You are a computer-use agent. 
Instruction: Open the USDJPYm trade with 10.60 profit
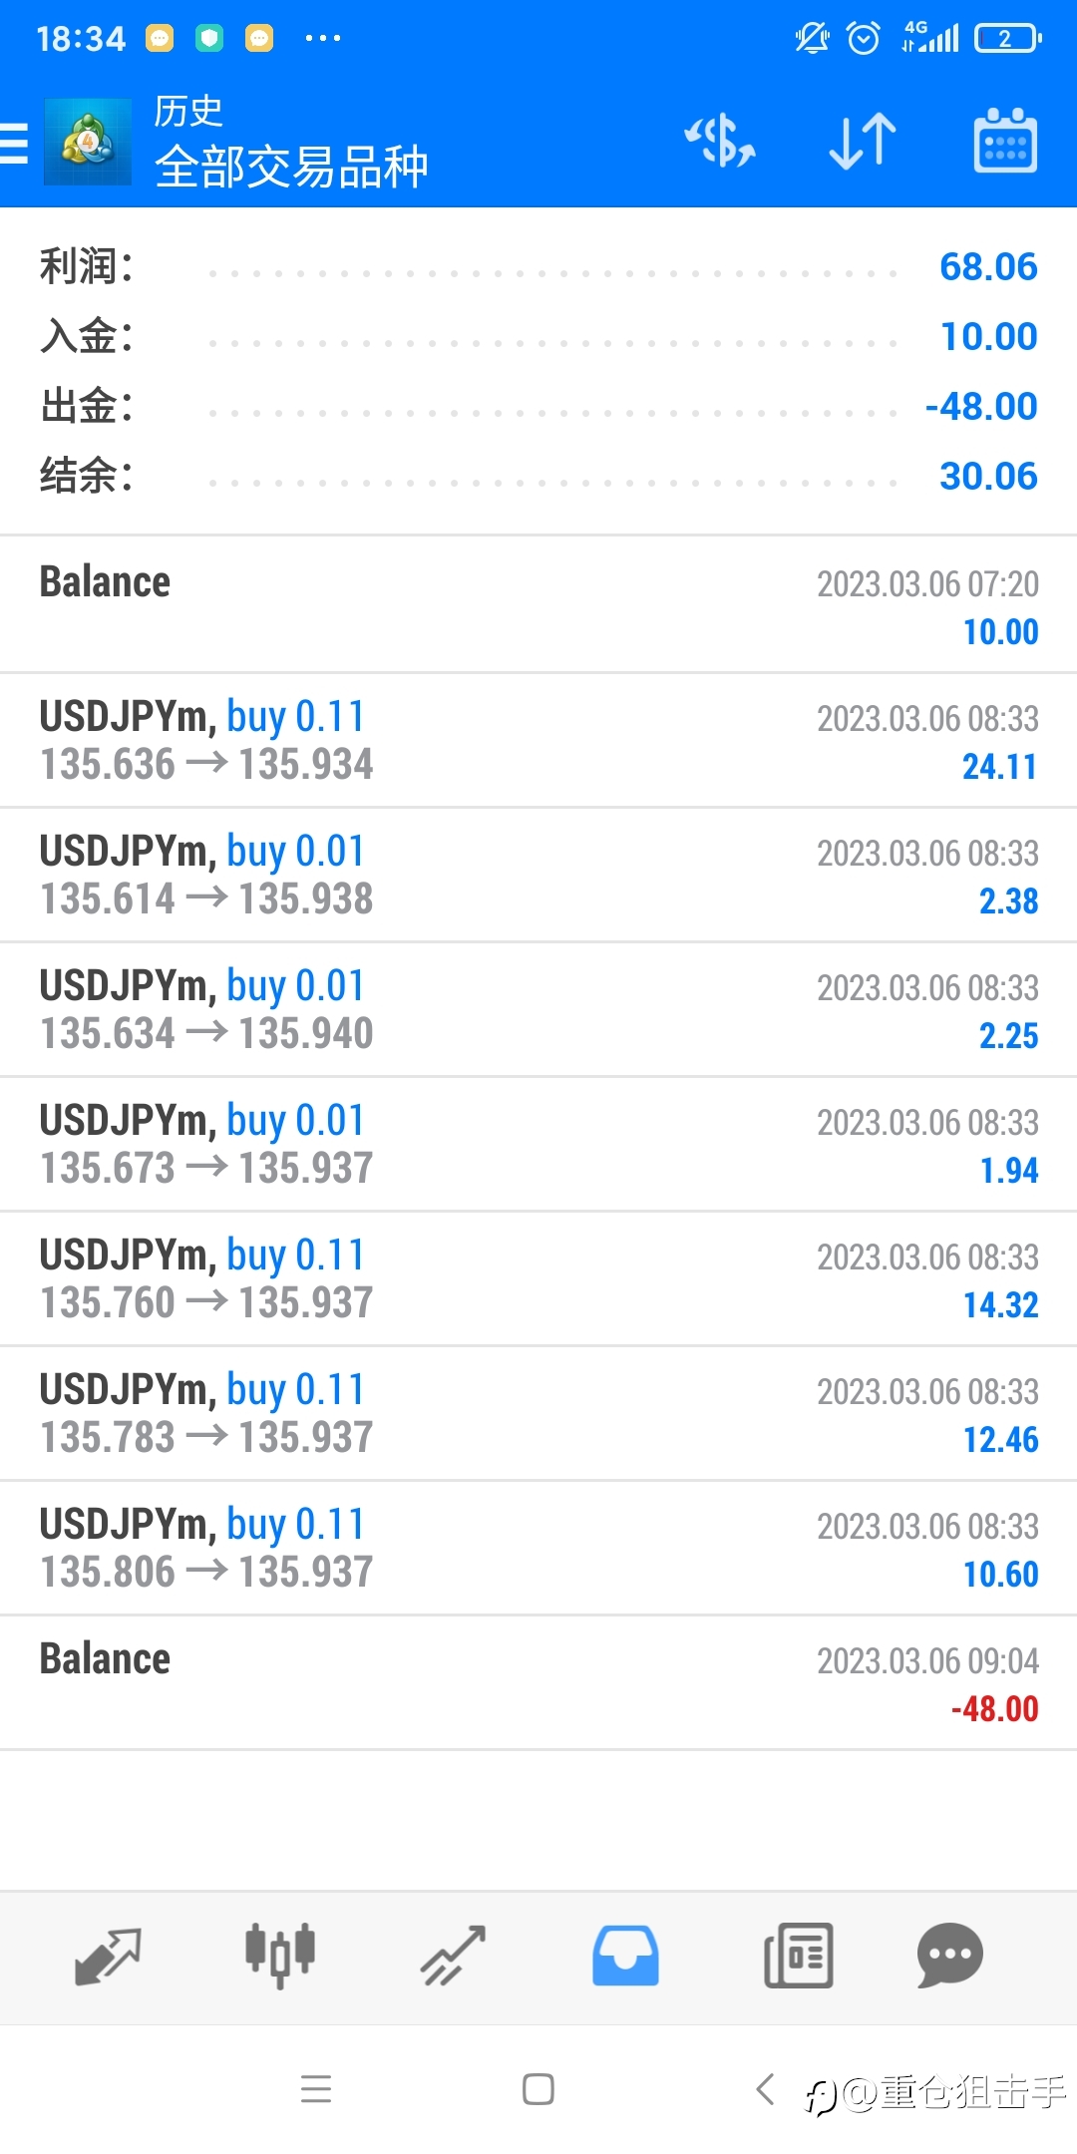point(538,1548)
